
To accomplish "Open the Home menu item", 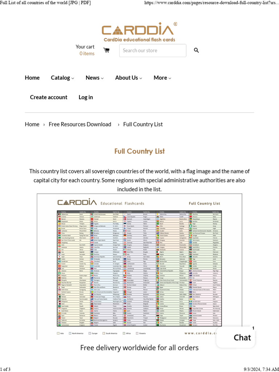I will (32, 78).
